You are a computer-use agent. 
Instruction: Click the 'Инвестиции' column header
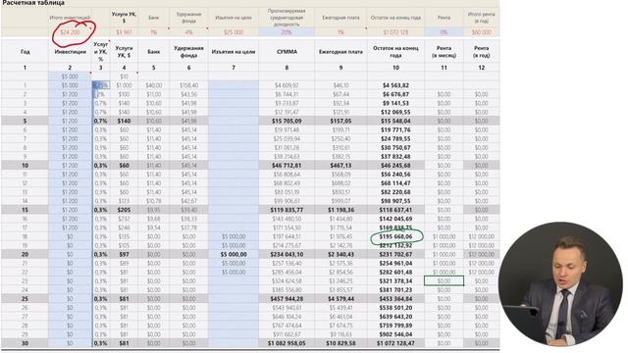point(70,52)
